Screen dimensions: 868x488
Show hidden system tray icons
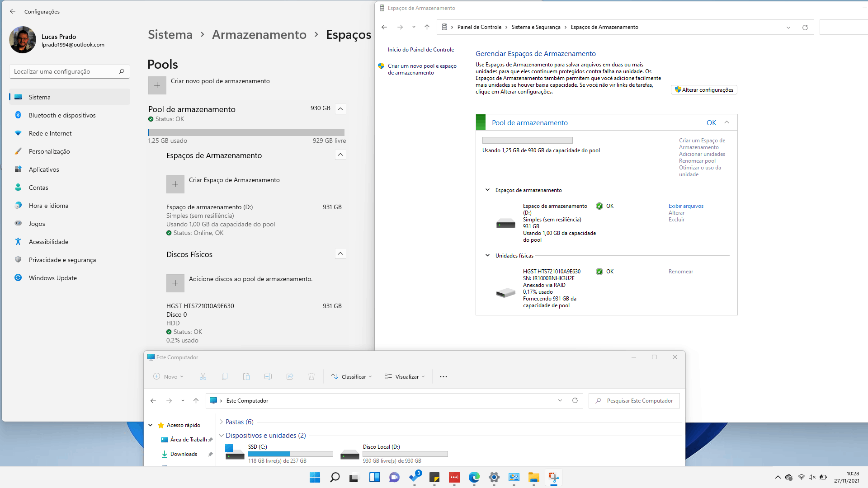(778, 477)
